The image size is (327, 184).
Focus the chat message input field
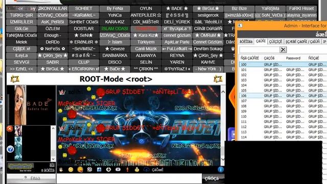tap(129, 178)
